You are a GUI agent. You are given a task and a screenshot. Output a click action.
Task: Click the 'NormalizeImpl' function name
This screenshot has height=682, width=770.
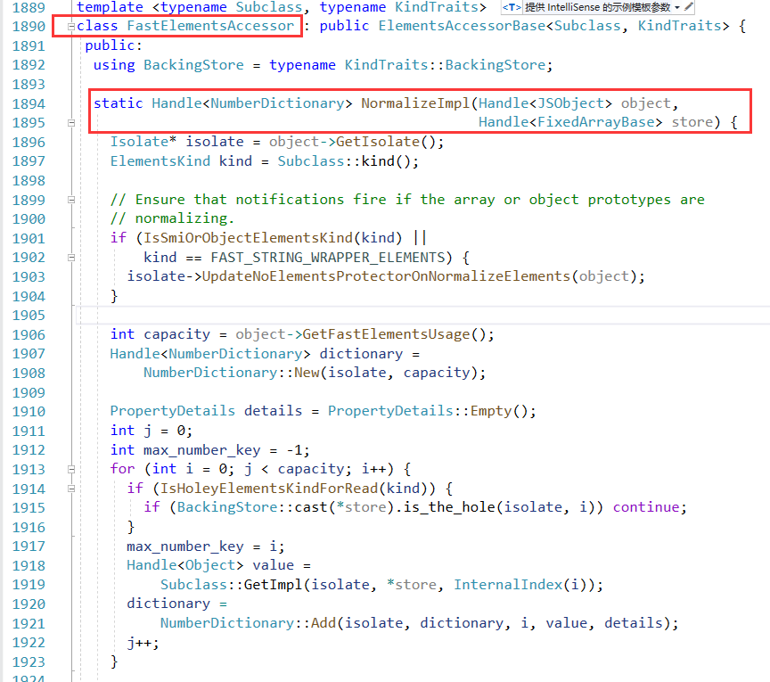pyautogui.click(x=415, y=103)
